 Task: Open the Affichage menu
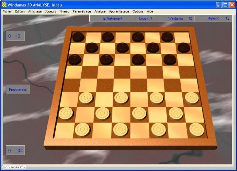coord(35,11)
